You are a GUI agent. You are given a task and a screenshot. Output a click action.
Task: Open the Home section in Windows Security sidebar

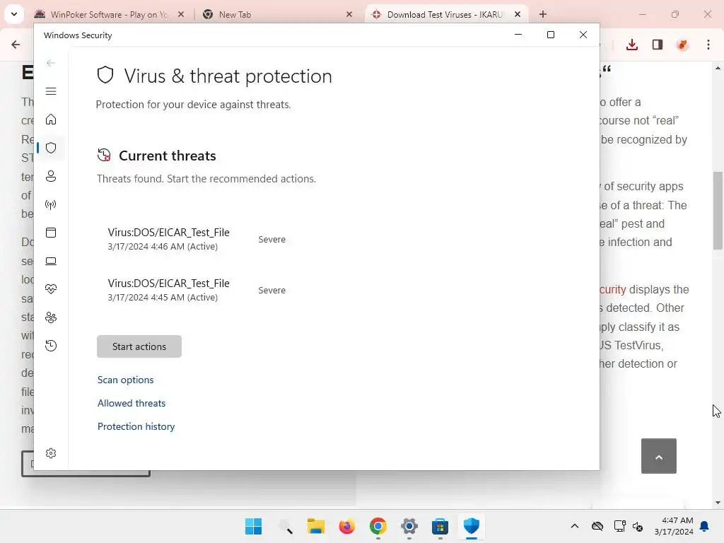[x=51, y=119]
